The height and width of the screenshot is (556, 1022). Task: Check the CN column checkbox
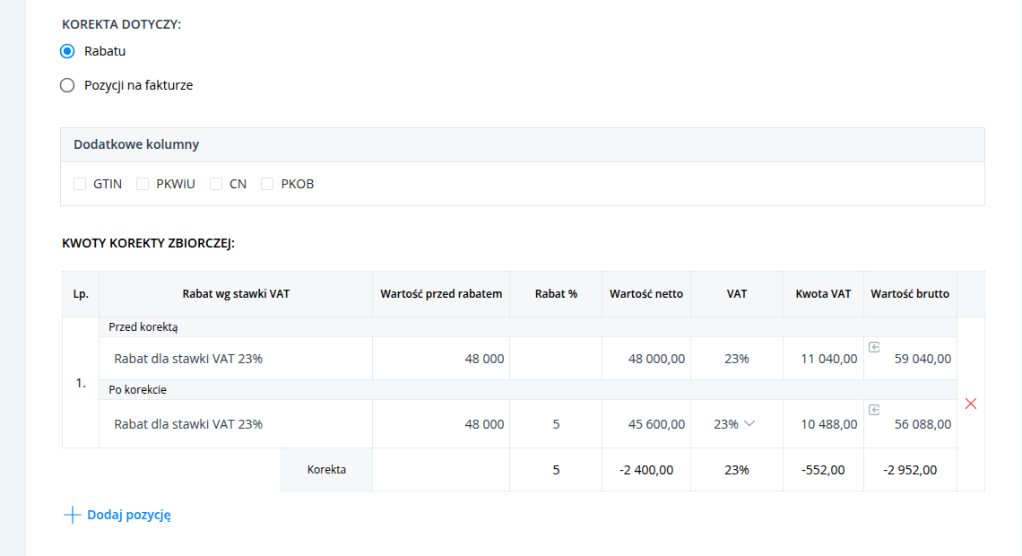tap(216, 184)
